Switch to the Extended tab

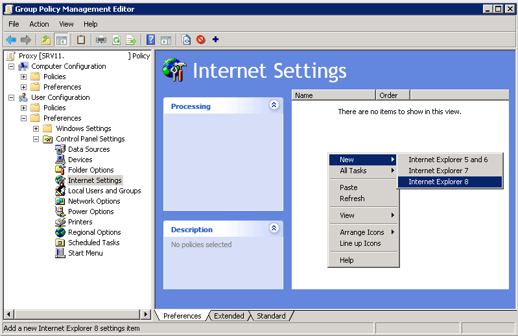(x=229, y=316)
